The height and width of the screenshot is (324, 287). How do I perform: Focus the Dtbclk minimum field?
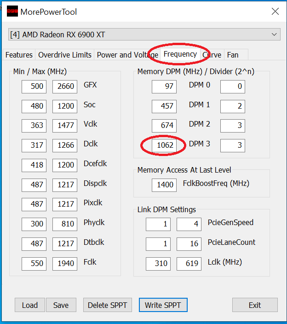[x=34, y=244]
